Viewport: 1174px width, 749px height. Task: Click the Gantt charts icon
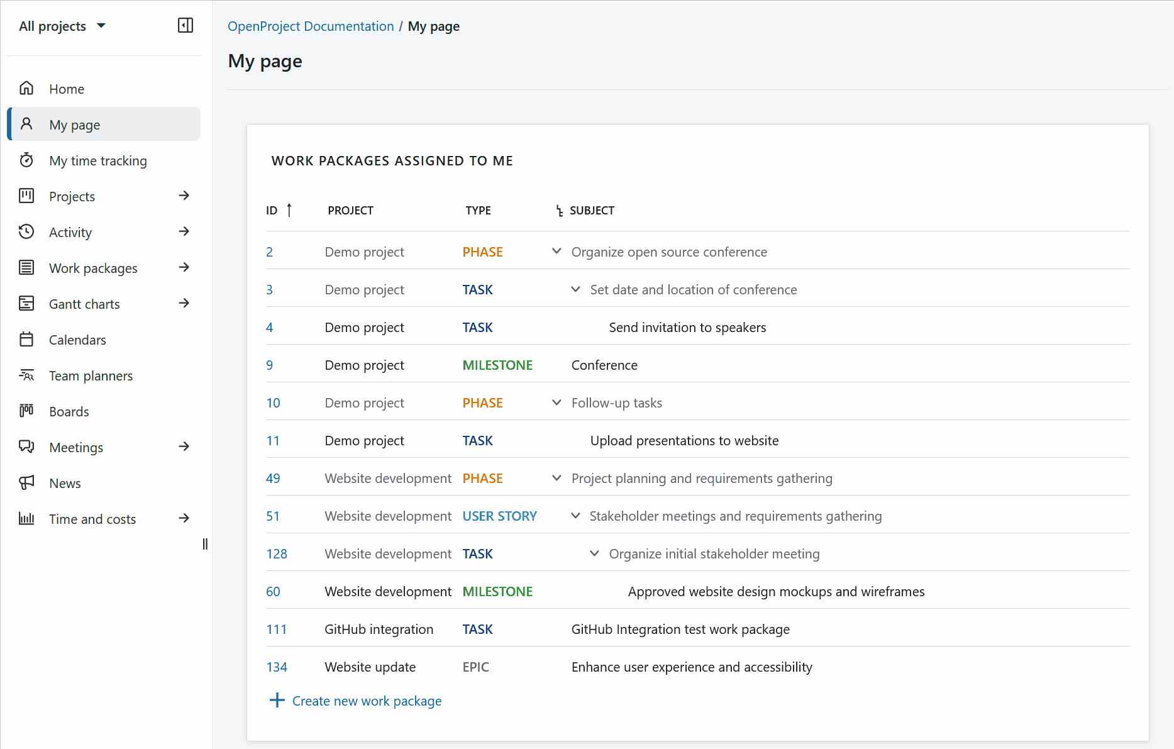click(x=26, y=303)
